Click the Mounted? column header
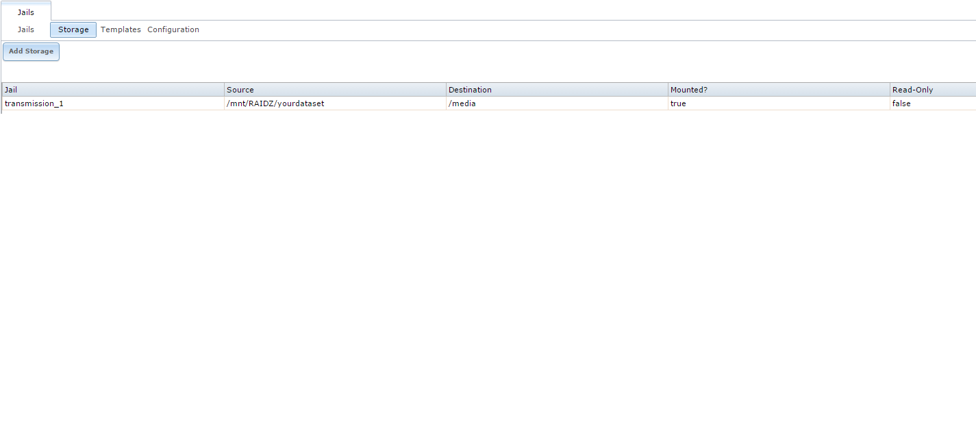 click(x=779, y=90)
